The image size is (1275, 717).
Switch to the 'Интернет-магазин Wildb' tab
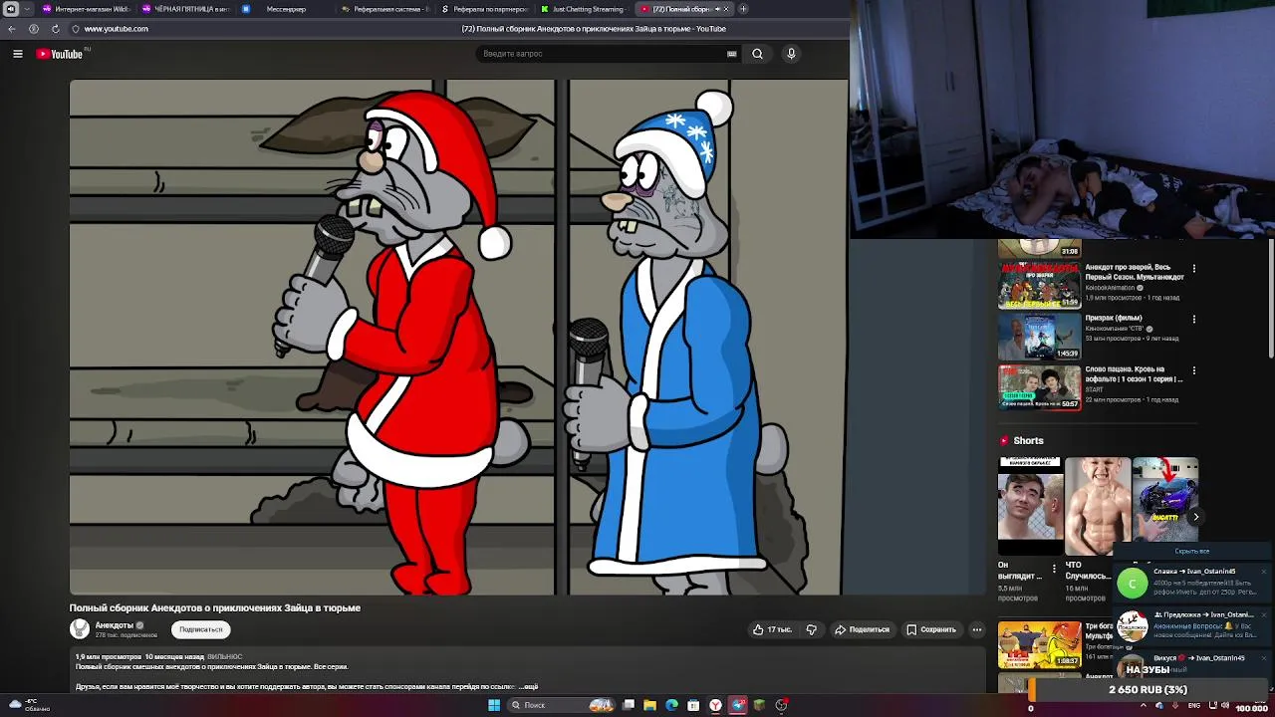[87, 9]
